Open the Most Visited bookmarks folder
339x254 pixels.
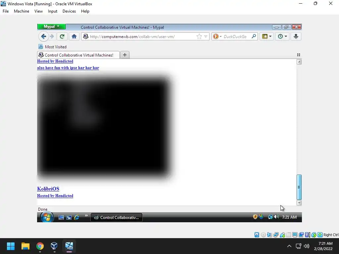(52, 47)
